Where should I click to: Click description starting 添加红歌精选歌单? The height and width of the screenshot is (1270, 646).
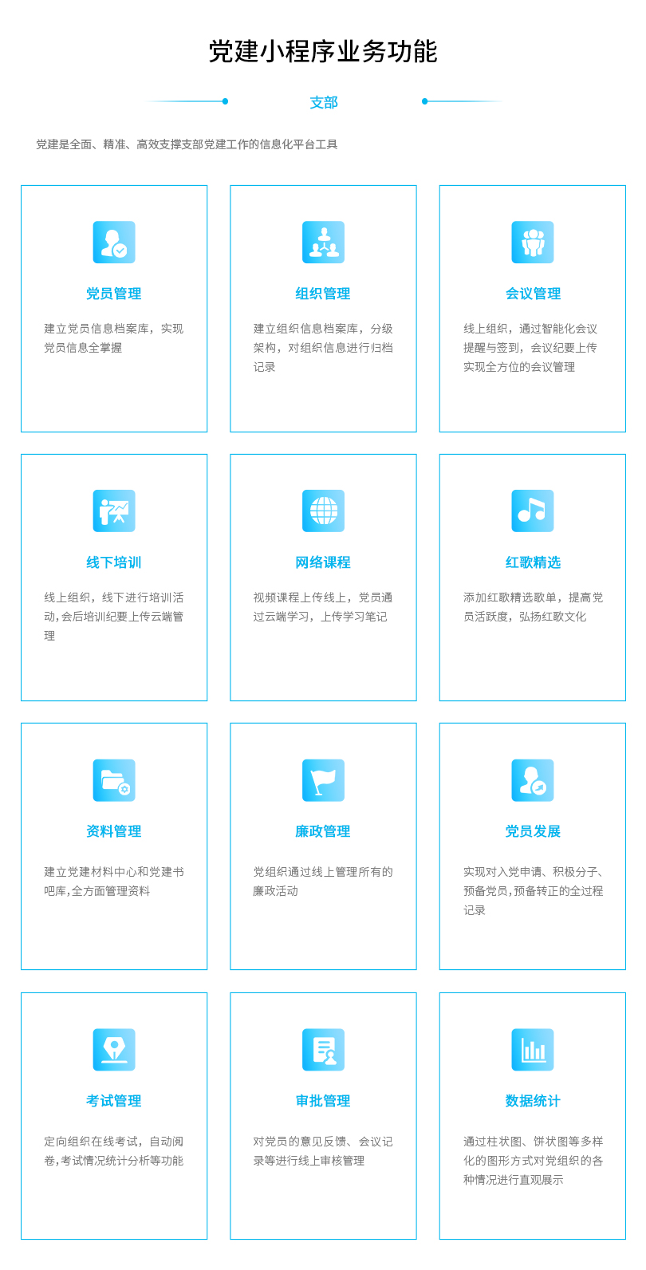pyautogui.click(x=533, y=607)
